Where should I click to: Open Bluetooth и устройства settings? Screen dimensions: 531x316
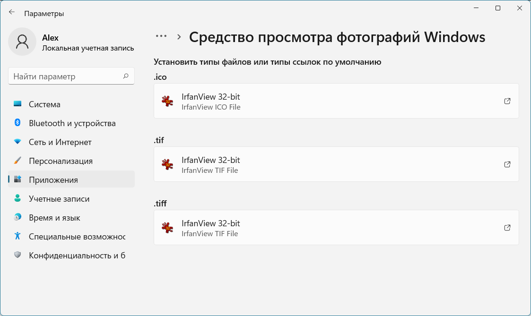click(x=71, y=123)
